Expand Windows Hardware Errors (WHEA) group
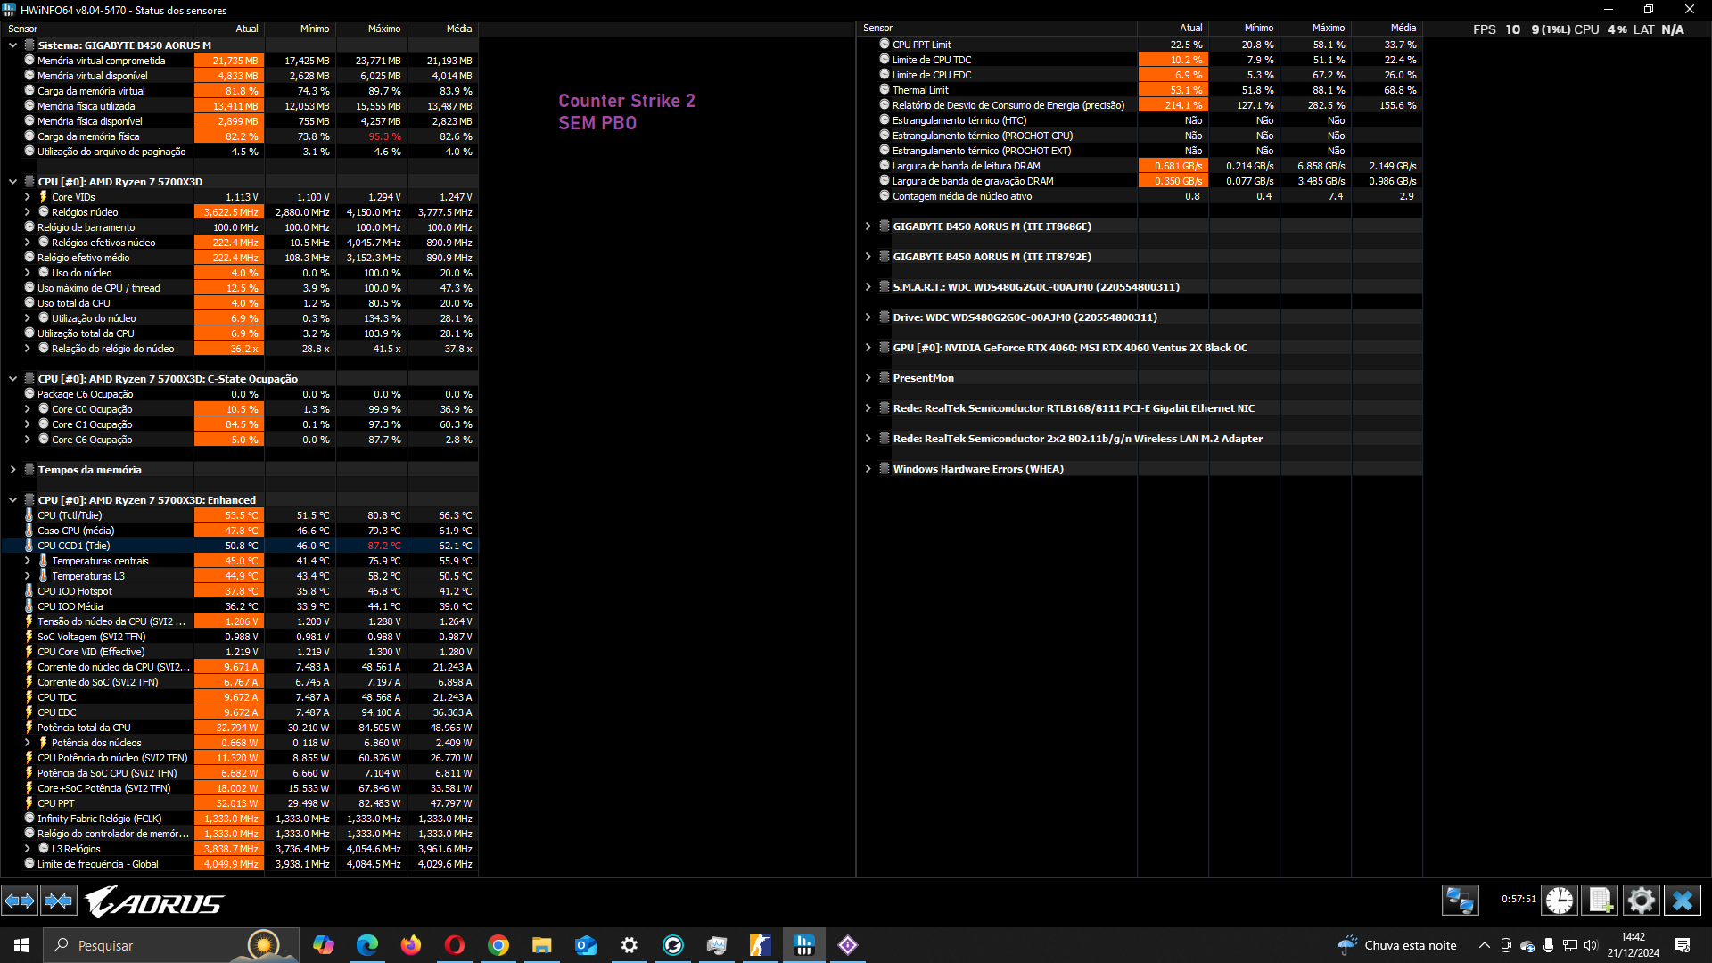Image resolution: width=1712 pixels, height=963 pixels. pyautogui.click(x=868, y=469)
